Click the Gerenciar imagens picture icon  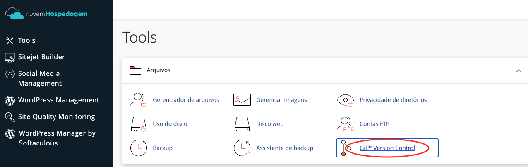point(242,100)
